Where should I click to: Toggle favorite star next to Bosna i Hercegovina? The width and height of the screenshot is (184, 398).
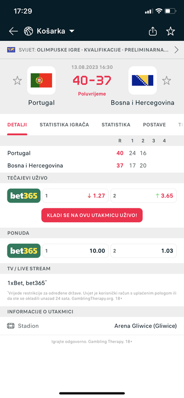(167, 81)
